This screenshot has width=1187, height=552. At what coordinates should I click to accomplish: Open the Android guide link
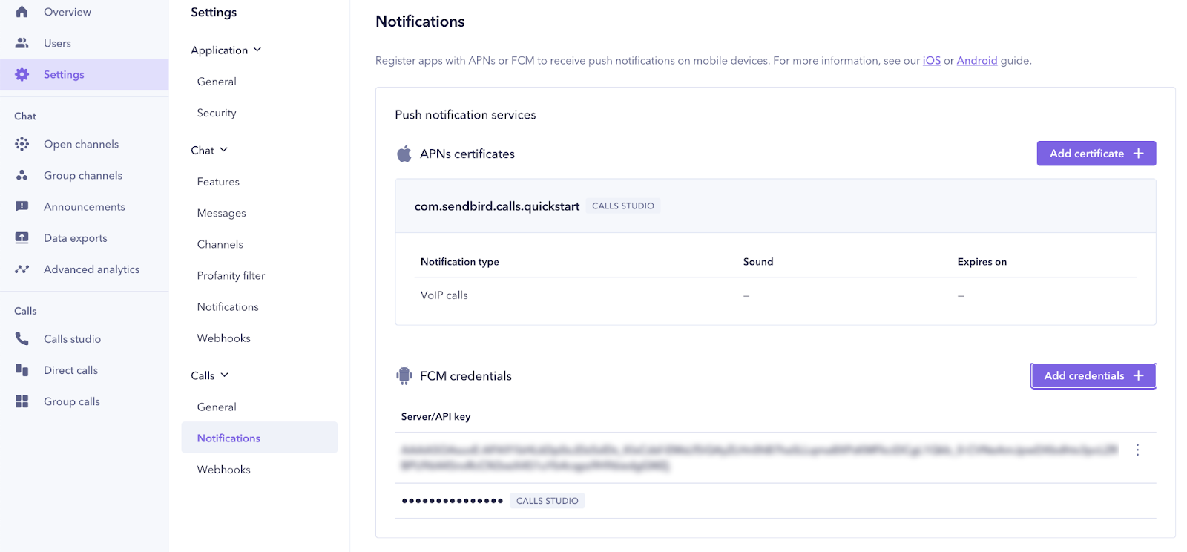click(x=977, y=61)
